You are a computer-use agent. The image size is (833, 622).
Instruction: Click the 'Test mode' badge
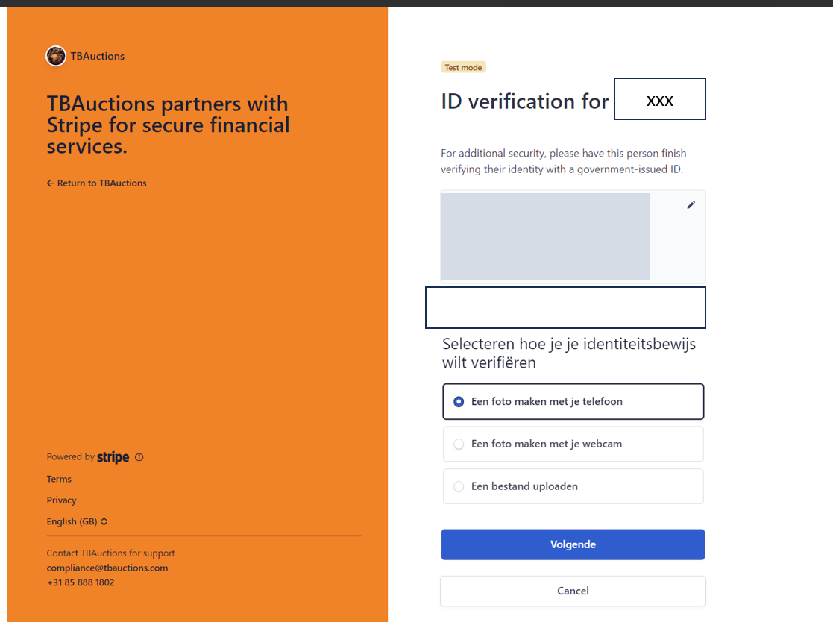tap(463, 67)
